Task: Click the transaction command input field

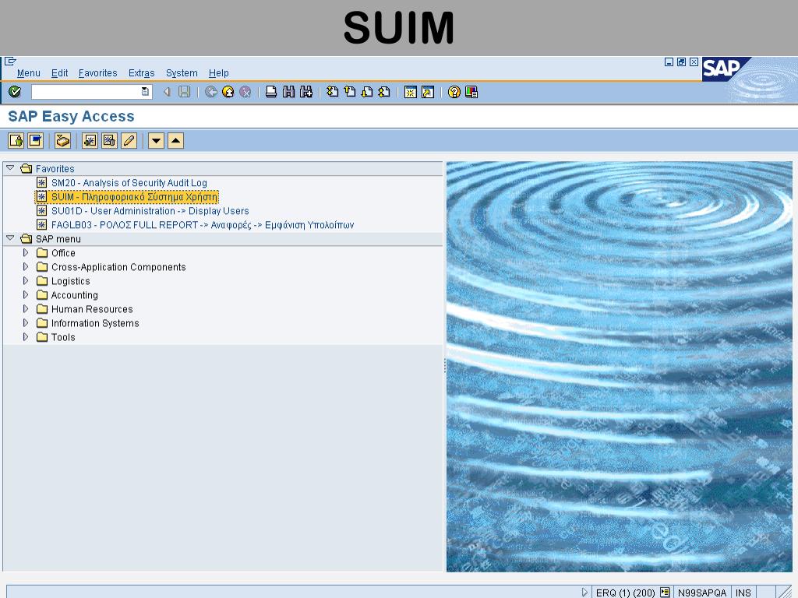Action: [x=86, y=92]
